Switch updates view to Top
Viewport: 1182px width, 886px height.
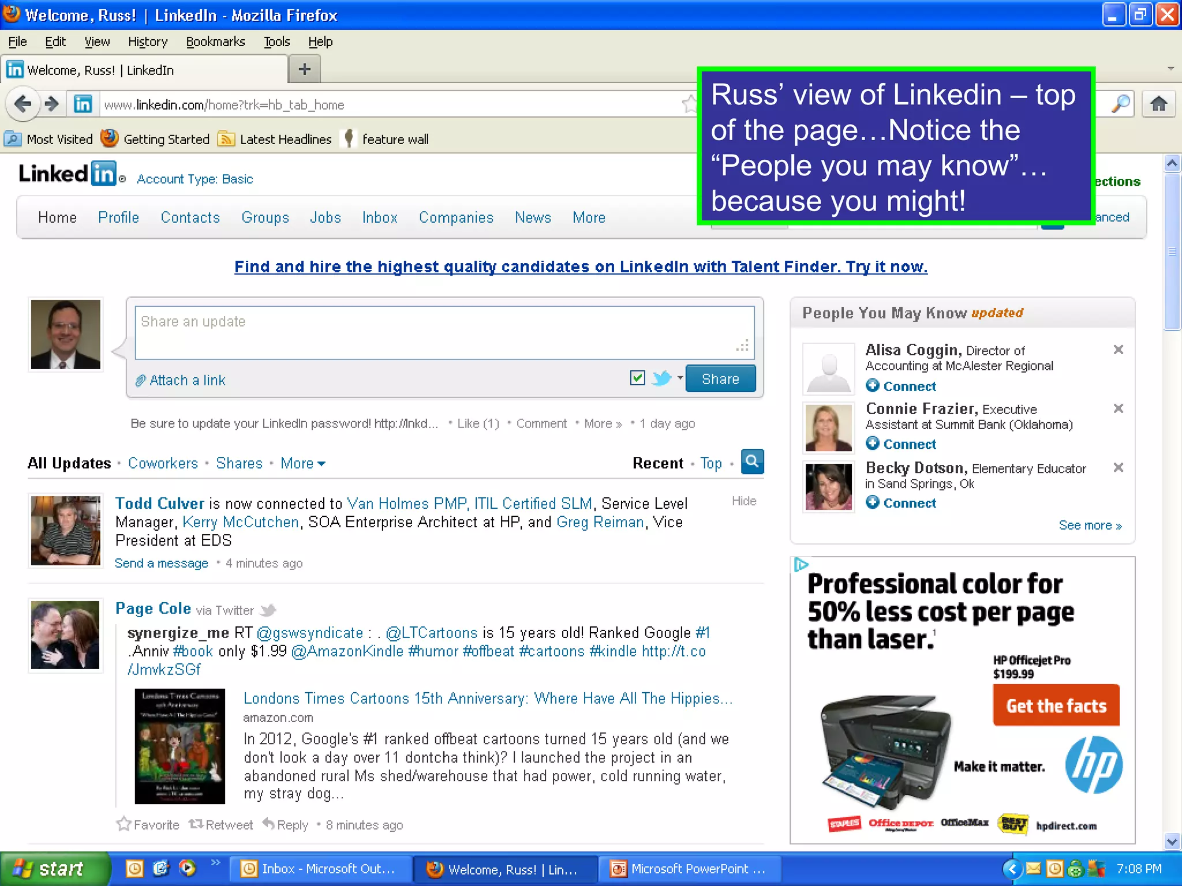click(x=711, y=463)
